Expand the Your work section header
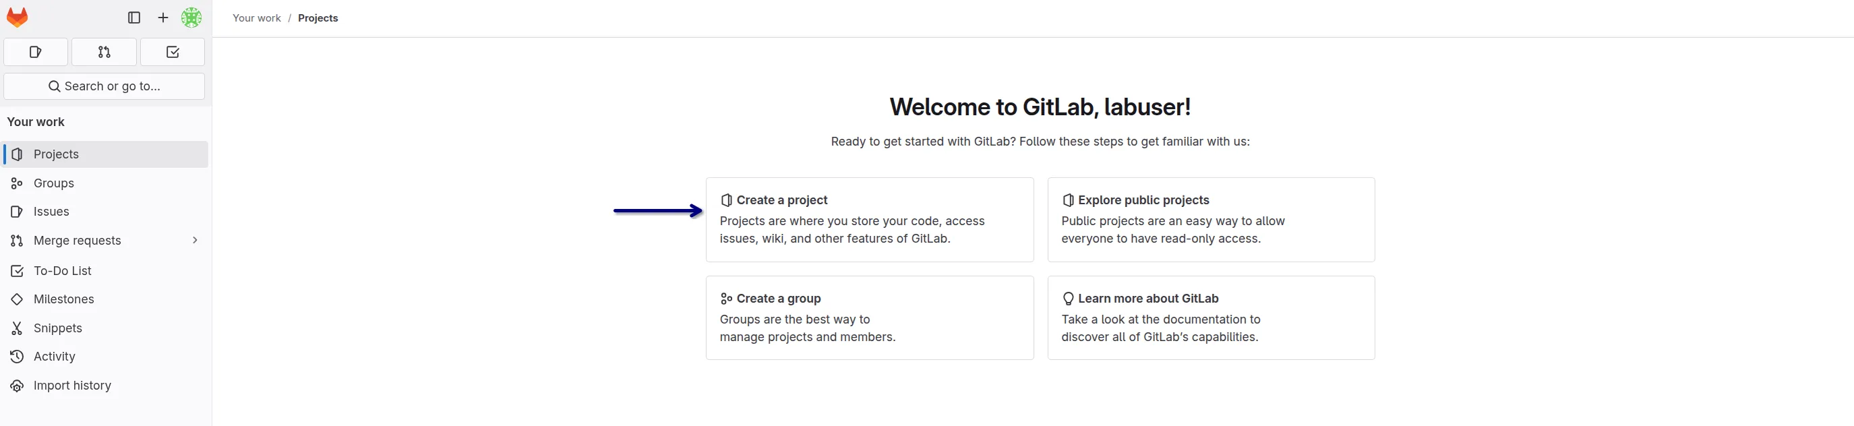The width and height of the screenshot is (1854, 426). tap(34, 121)
